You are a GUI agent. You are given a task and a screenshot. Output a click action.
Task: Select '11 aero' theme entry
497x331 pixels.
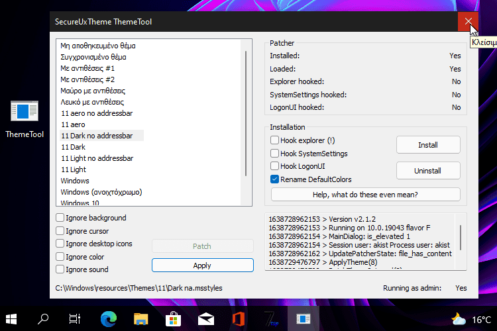73,124
